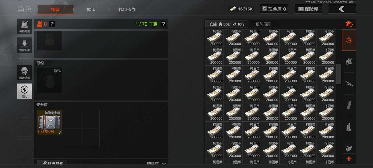
Task: Select the 防弹安全箱 secure case item
Action: [49, 122]
